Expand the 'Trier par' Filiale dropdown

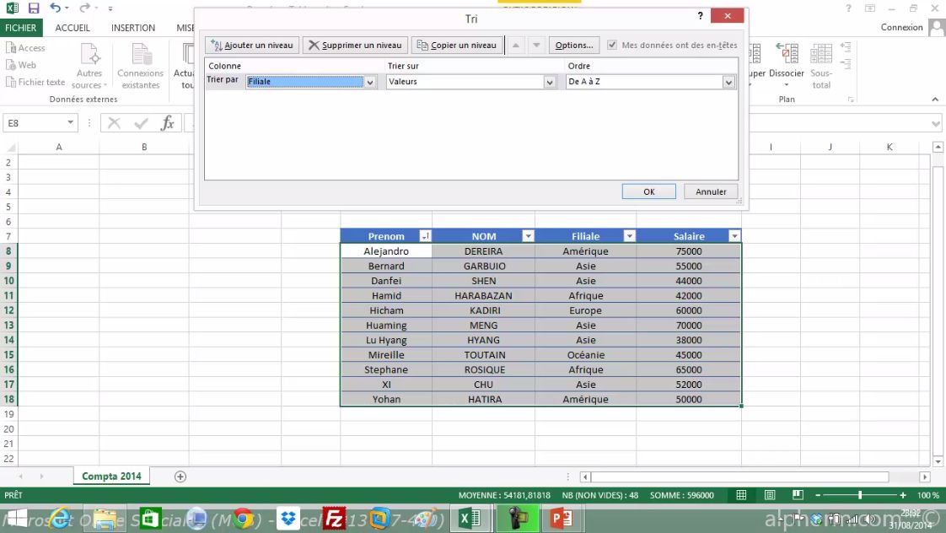pos(369,83)
